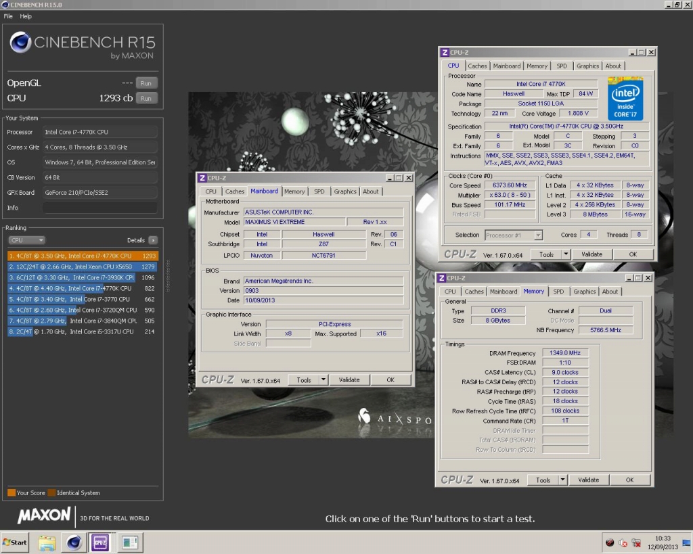Click the Cinebench taskbar icon

tap(74, 542)
